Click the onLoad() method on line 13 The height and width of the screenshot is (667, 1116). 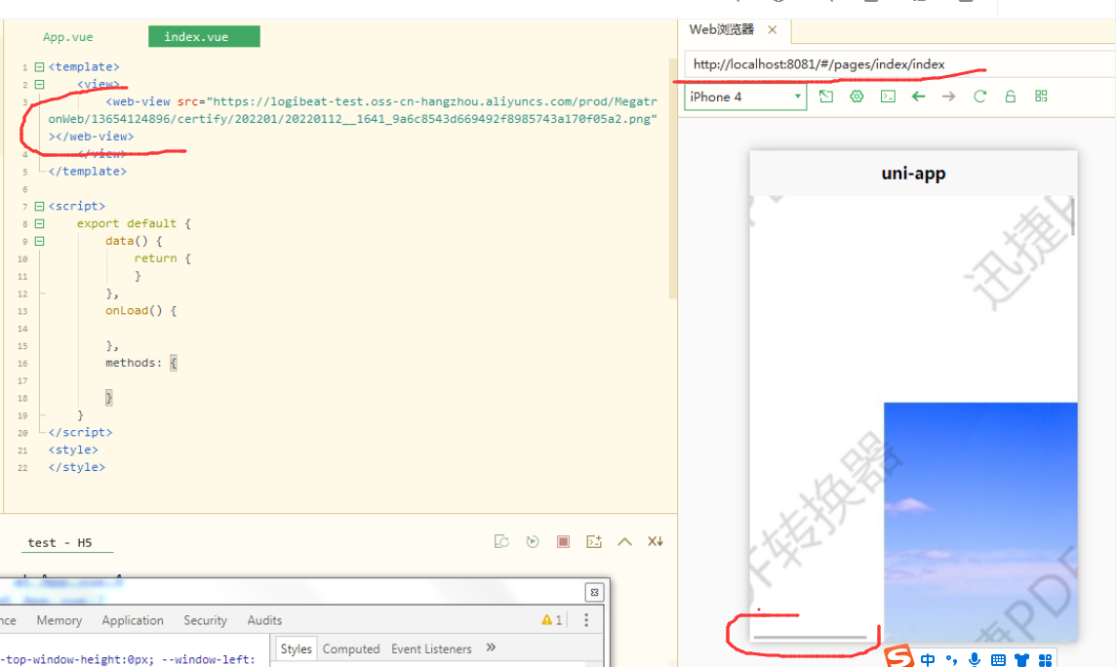tap(140, 311)
